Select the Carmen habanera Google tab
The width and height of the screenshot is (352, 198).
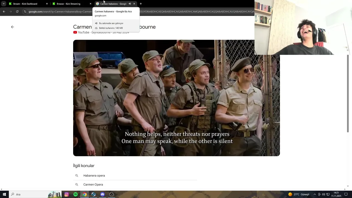pos(113,4)
